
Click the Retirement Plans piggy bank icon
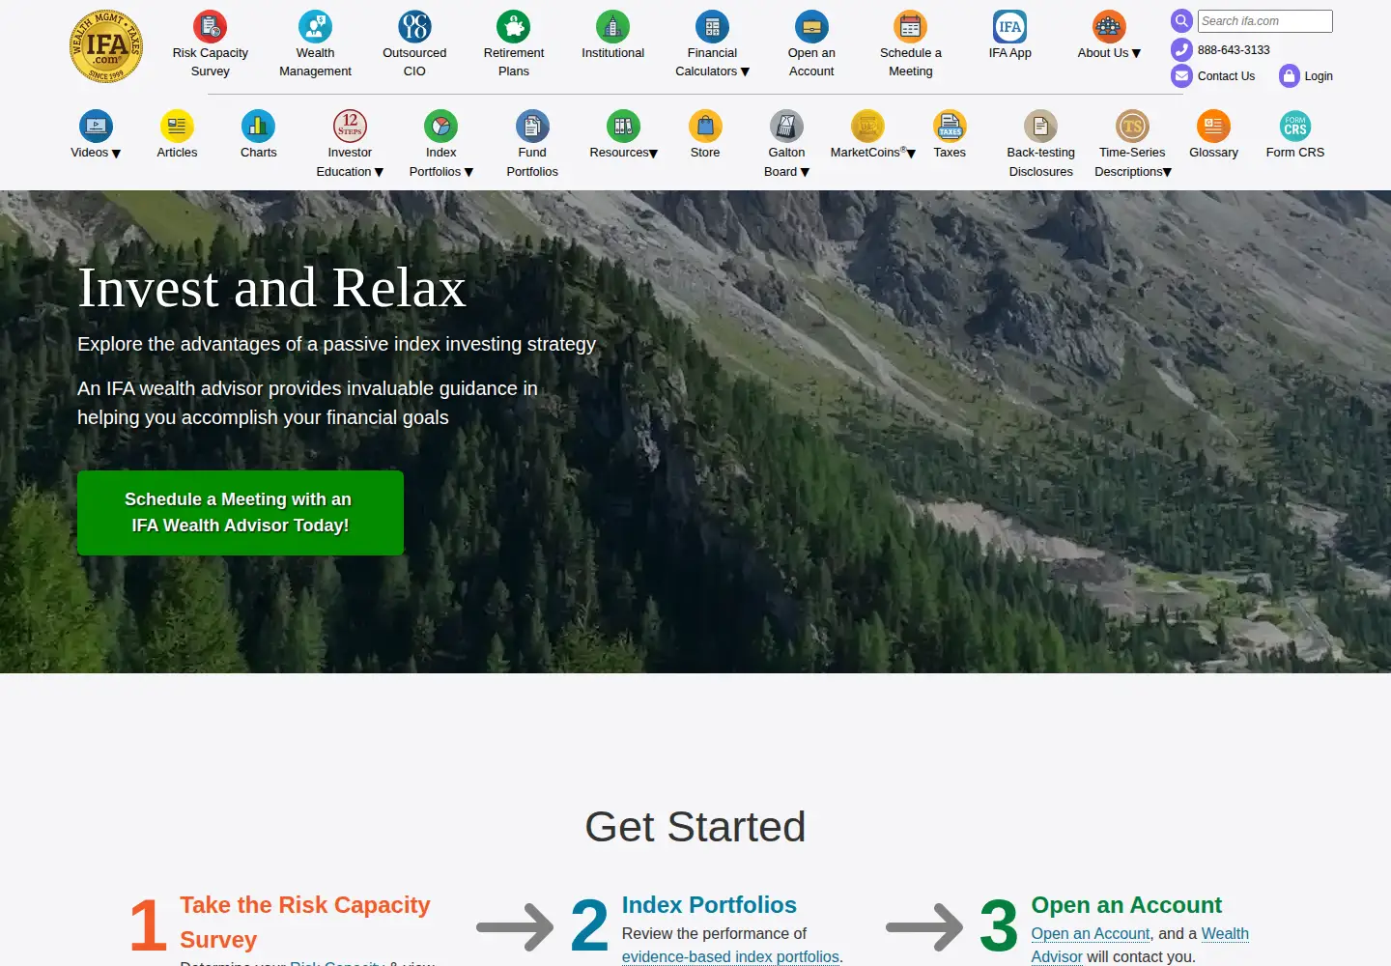513,27
